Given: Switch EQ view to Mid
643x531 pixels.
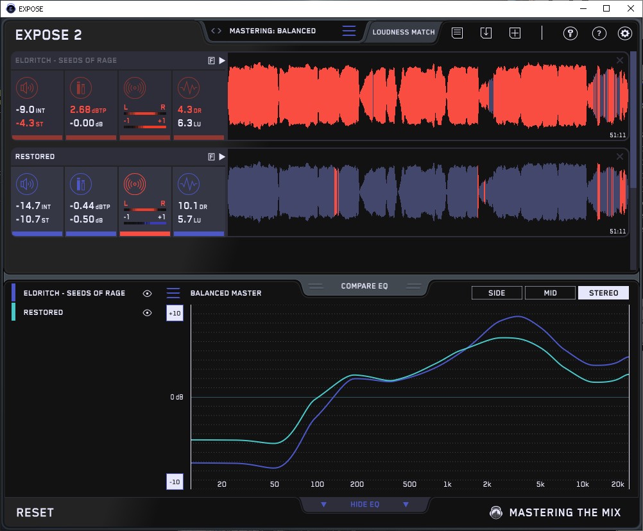Looking at the screenshot, I should (x=550, y=293).
